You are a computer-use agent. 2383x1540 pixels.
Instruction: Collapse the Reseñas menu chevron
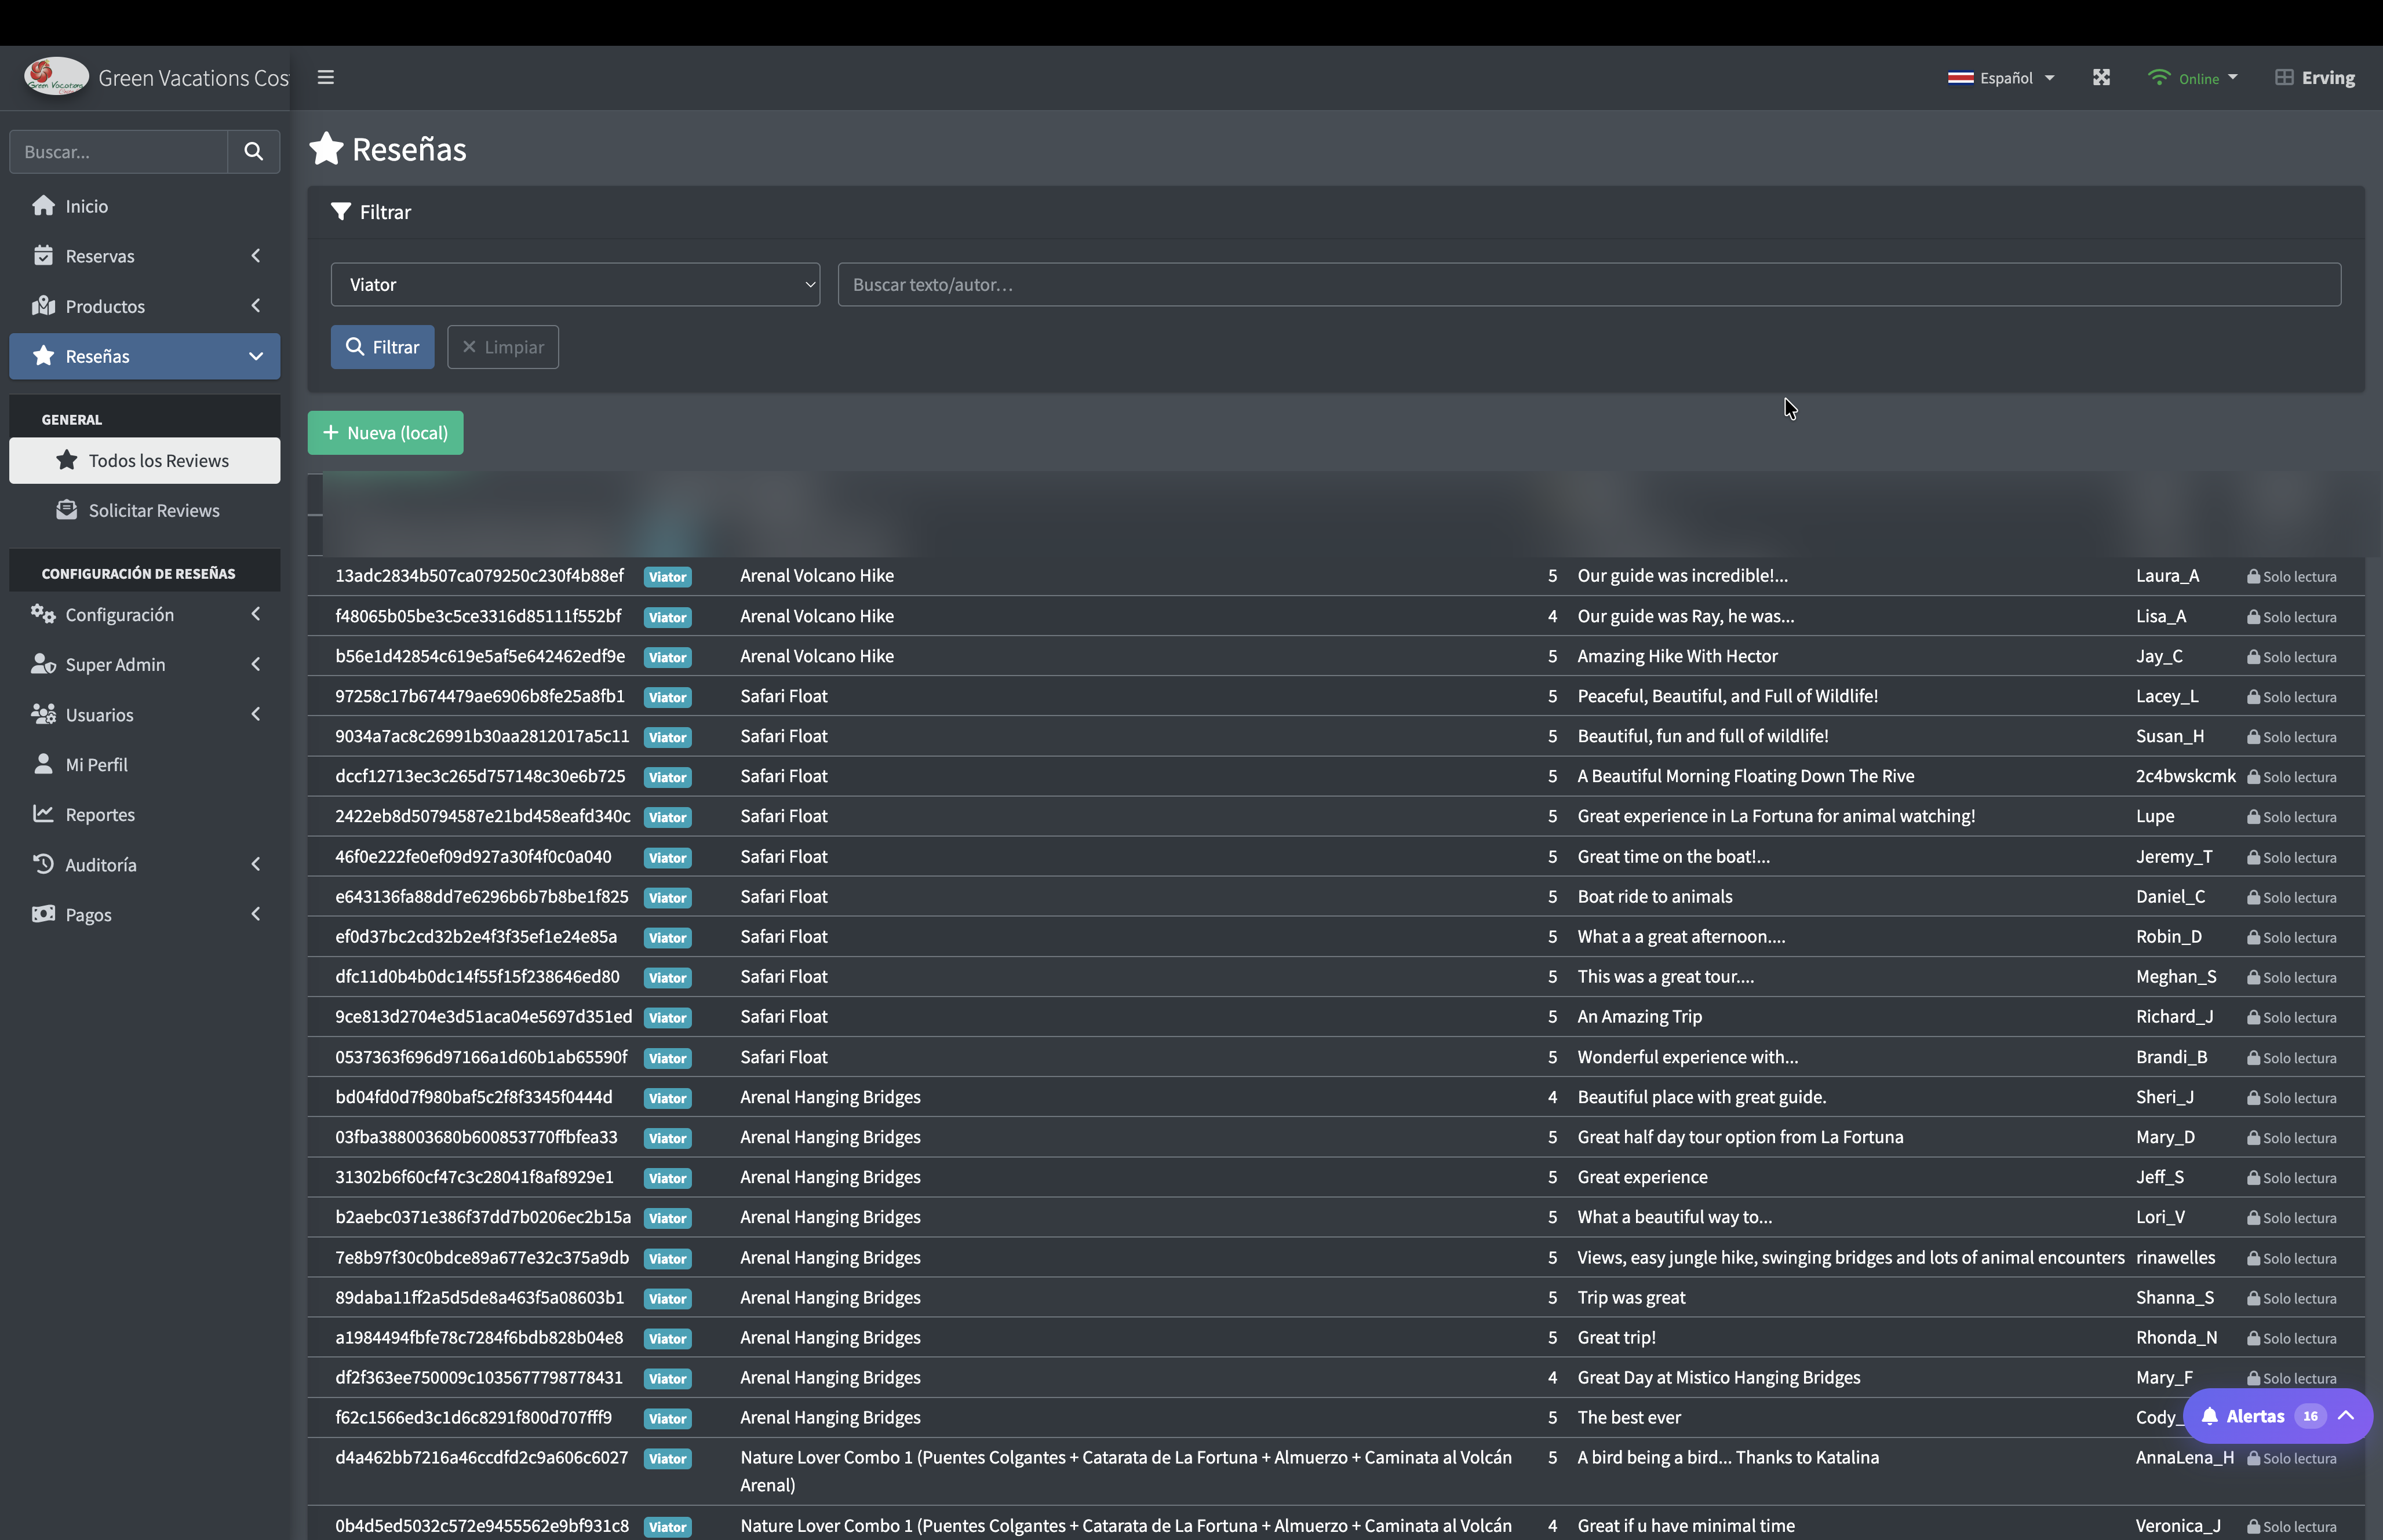256,355
